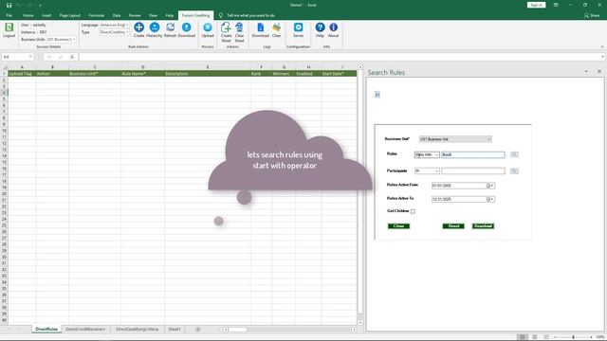
Task: Open the Name Box dropdown arrow
Action: pyautogui.click(x=30, y=57)
